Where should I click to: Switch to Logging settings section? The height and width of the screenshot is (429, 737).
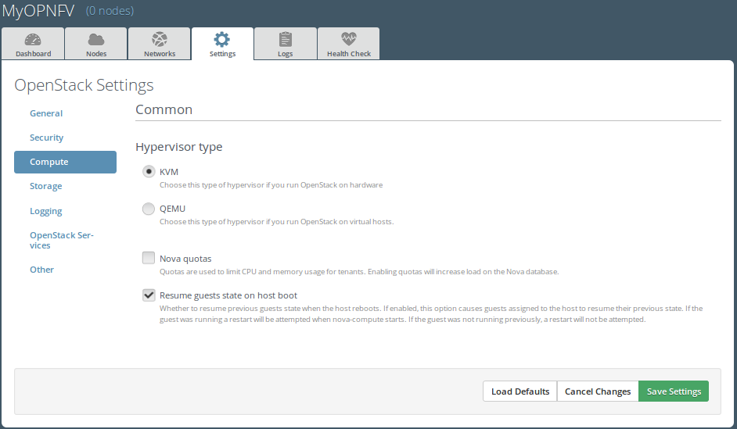point(46,211)
